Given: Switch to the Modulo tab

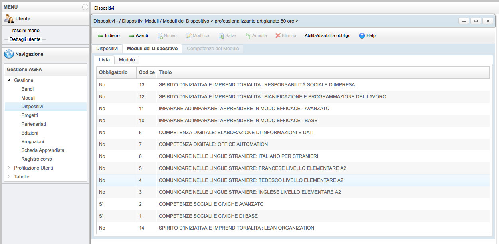Looking at the screenshot, I should pos(127,60).
